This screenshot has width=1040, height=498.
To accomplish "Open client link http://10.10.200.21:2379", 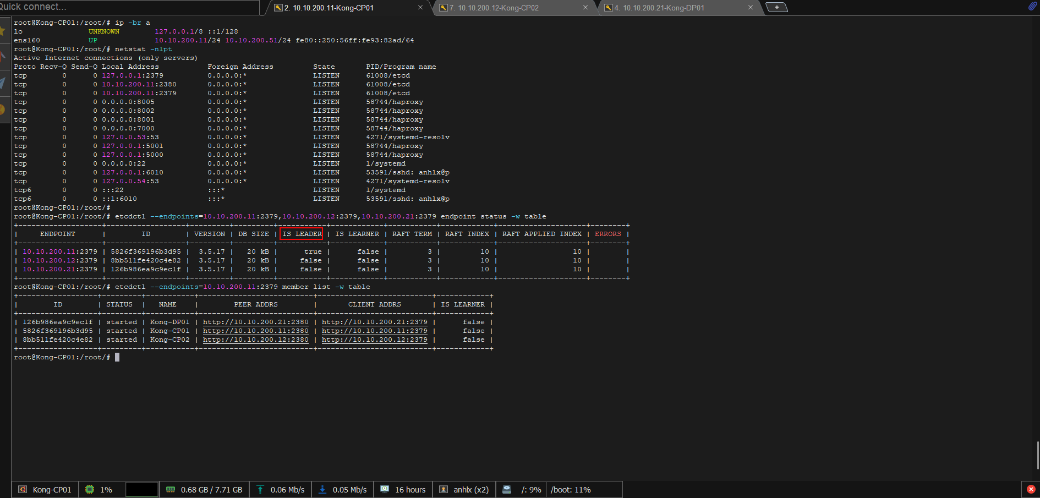I will pyautogui.click(x=375, y=322).
